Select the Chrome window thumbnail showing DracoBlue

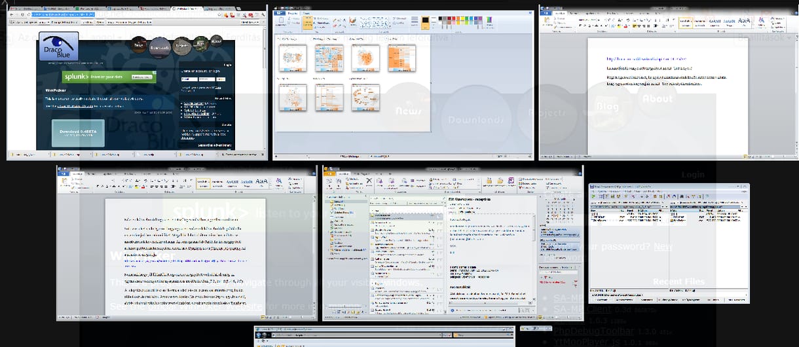[137, 82]
